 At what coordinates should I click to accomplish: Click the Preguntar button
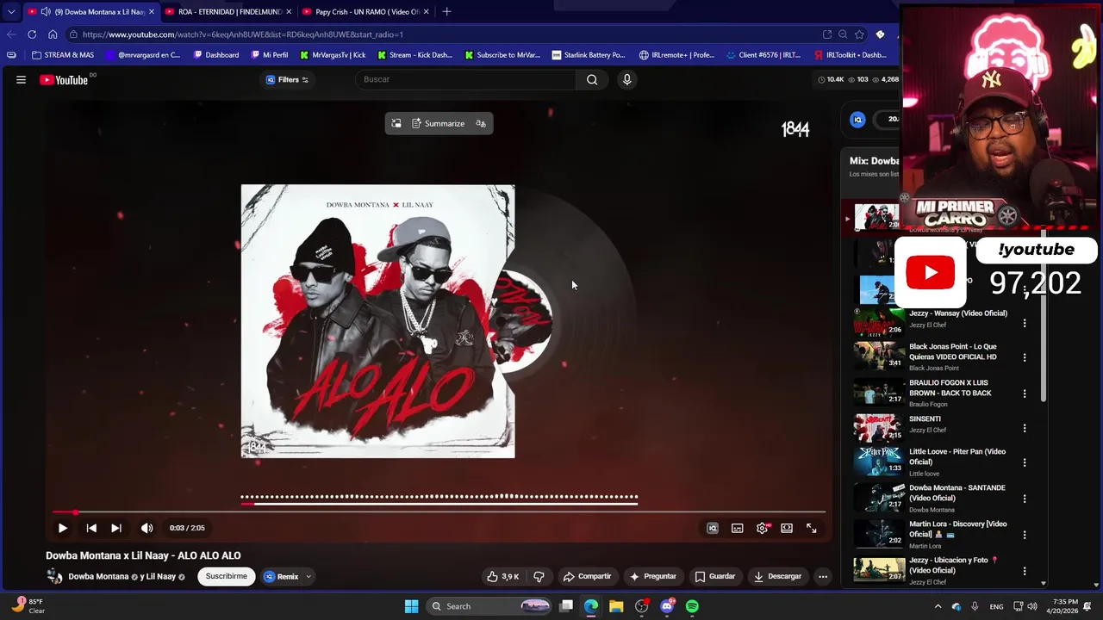click(653, 576)
